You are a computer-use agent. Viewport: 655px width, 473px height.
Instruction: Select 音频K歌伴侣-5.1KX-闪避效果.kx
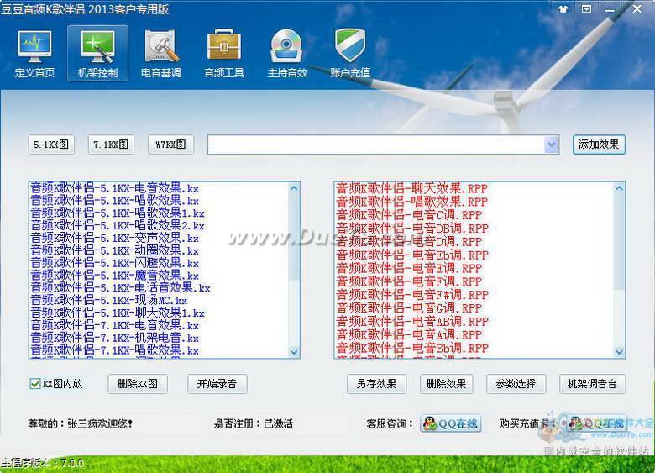coord(114,263)
